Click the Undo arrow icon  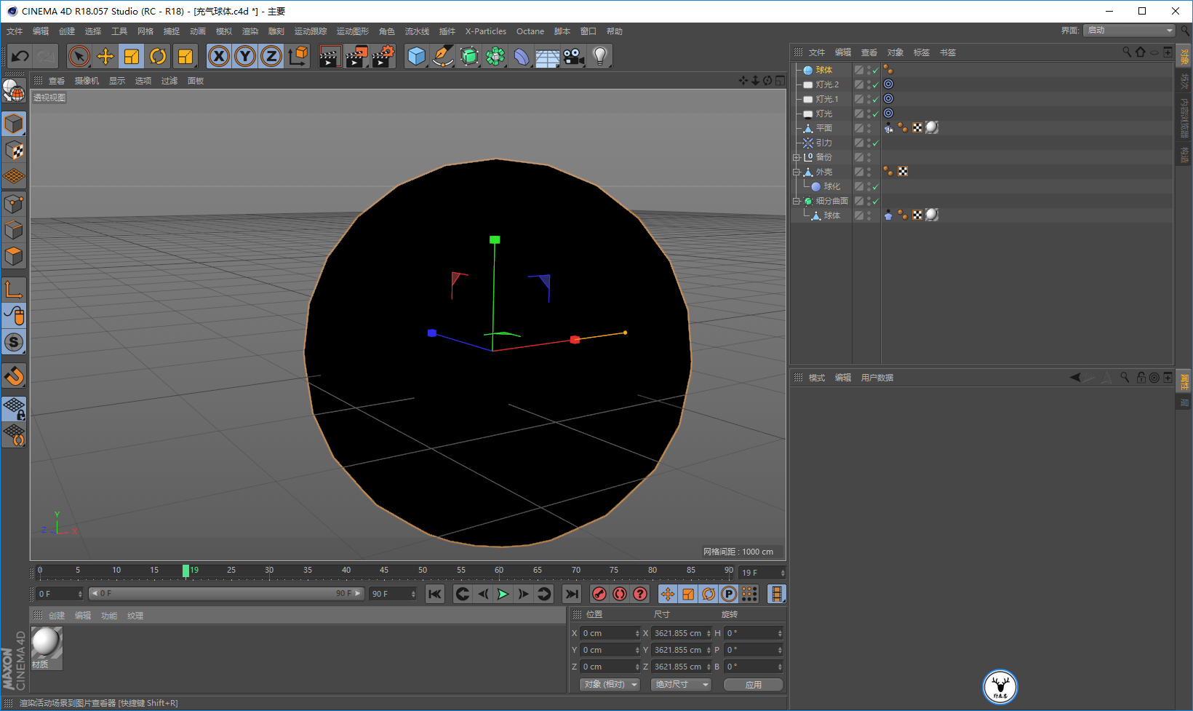point(20,56)
